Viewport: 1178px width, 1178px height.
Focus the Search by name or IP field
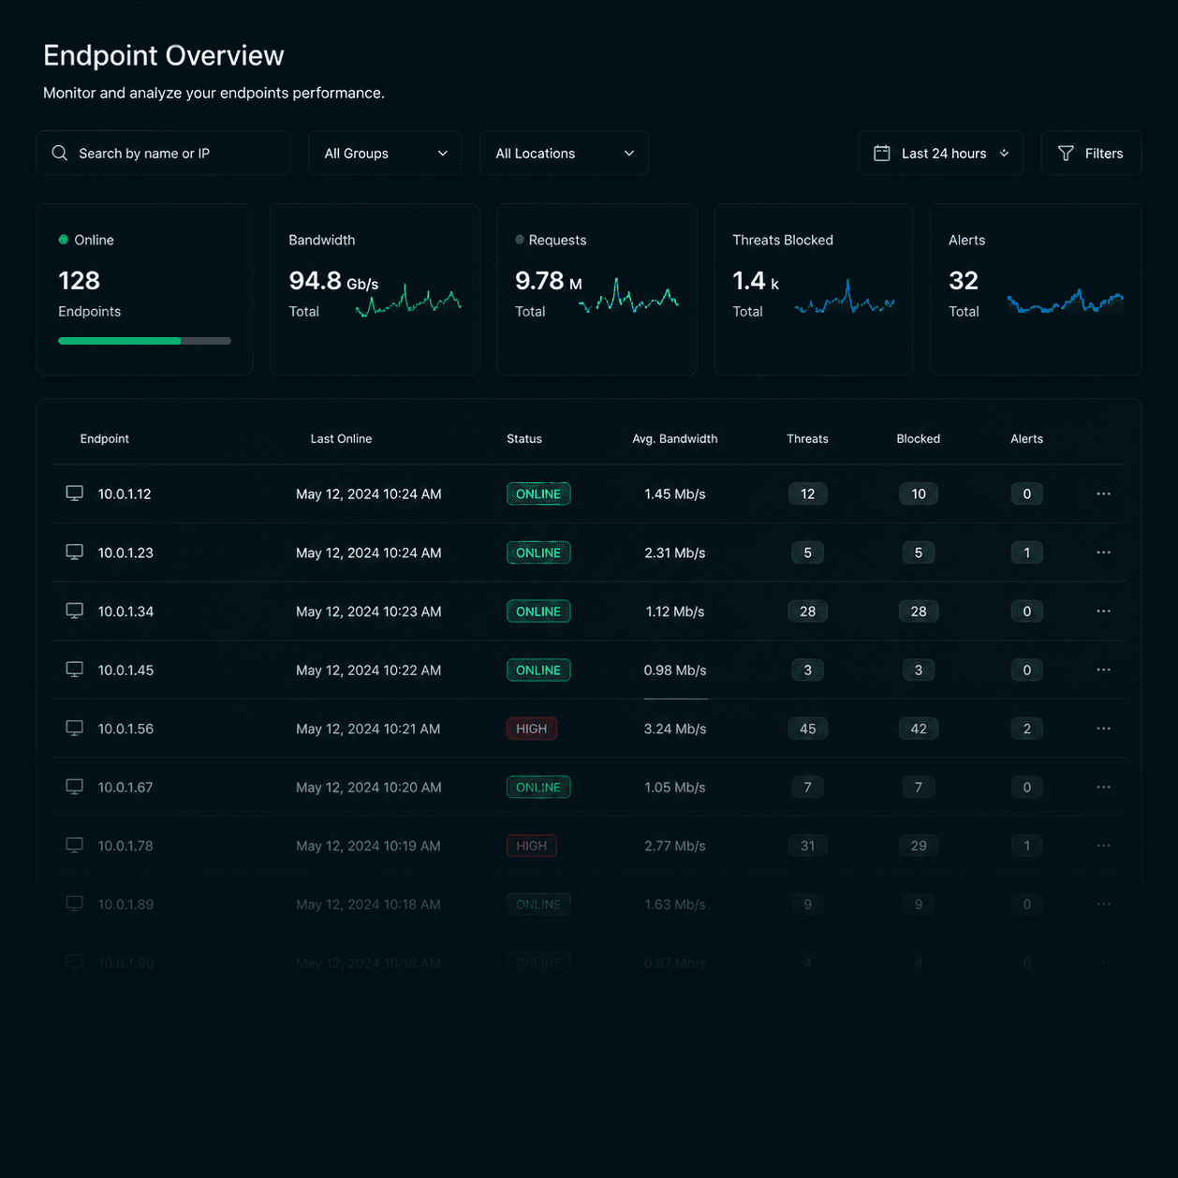pos(164,153)
